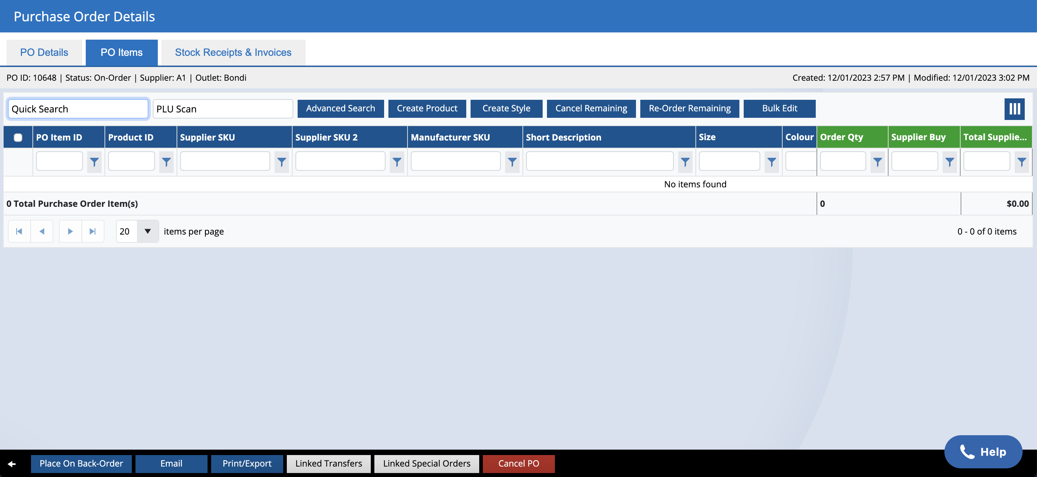1037x477 pixels.
Task: Click the Order Qty filter input
Action: pos(843,161)
